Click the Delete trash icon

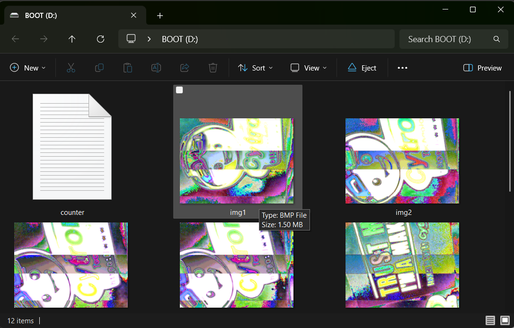pyautogui.click(x=213, y=68)
